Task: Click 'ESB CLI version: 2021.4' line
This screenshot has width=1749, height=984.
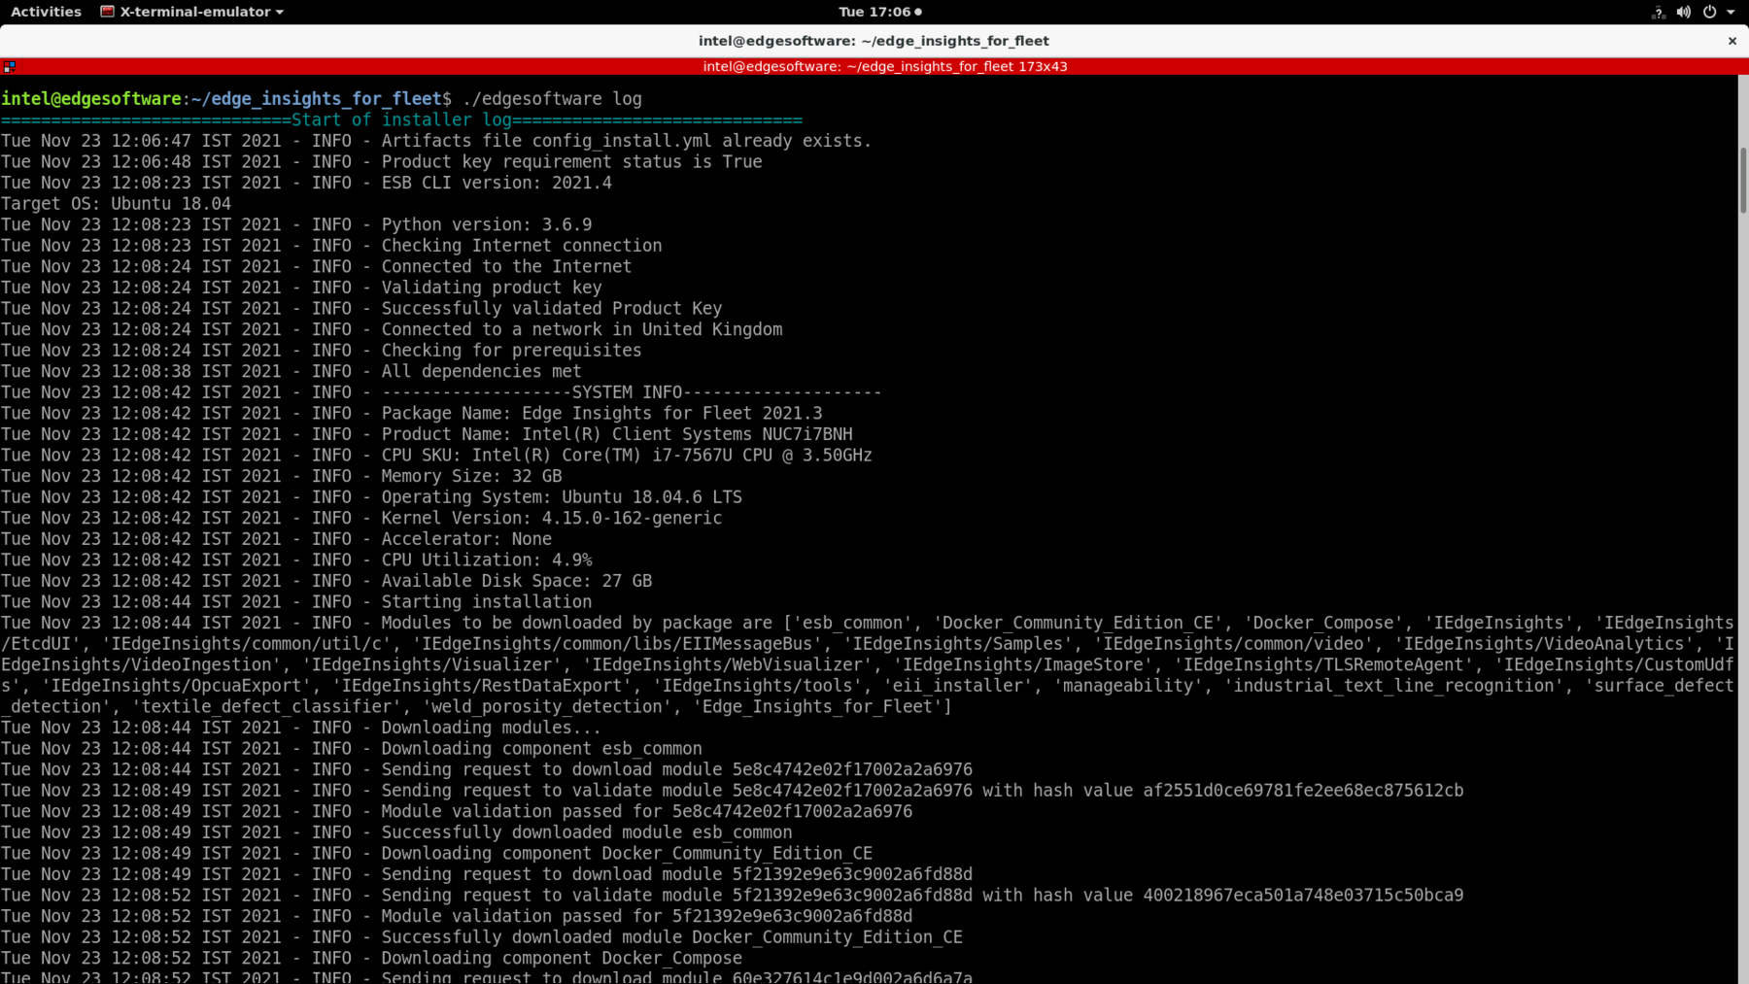Action: (497, 183)
